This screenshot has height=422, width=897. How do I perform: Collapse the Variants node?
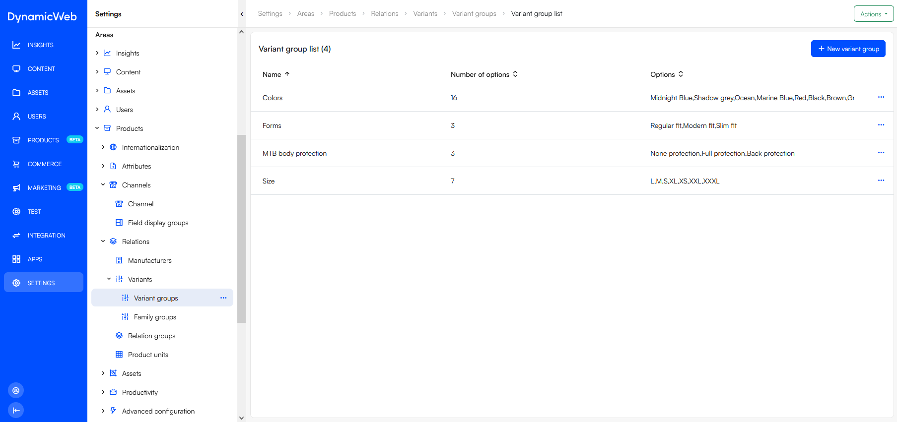(109, 279)
